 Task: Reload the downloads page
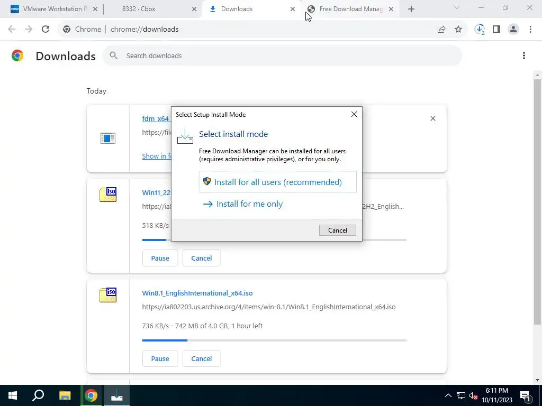tap(46, 30)
